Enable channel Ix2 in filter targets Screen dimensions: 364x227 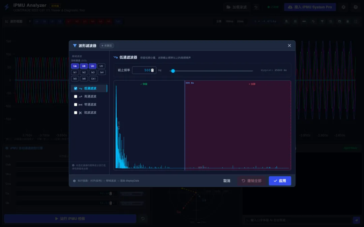(84, 72)
